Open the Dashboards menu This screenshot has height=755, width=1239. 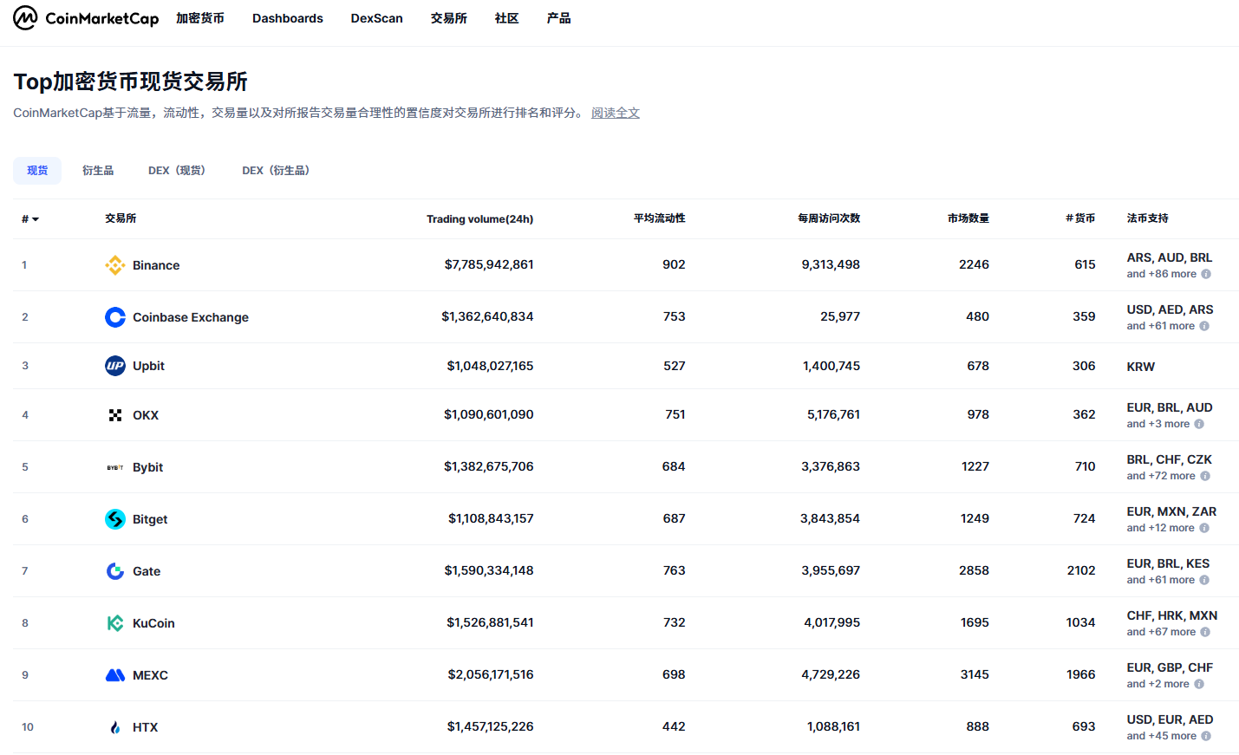tap(288, 18)
